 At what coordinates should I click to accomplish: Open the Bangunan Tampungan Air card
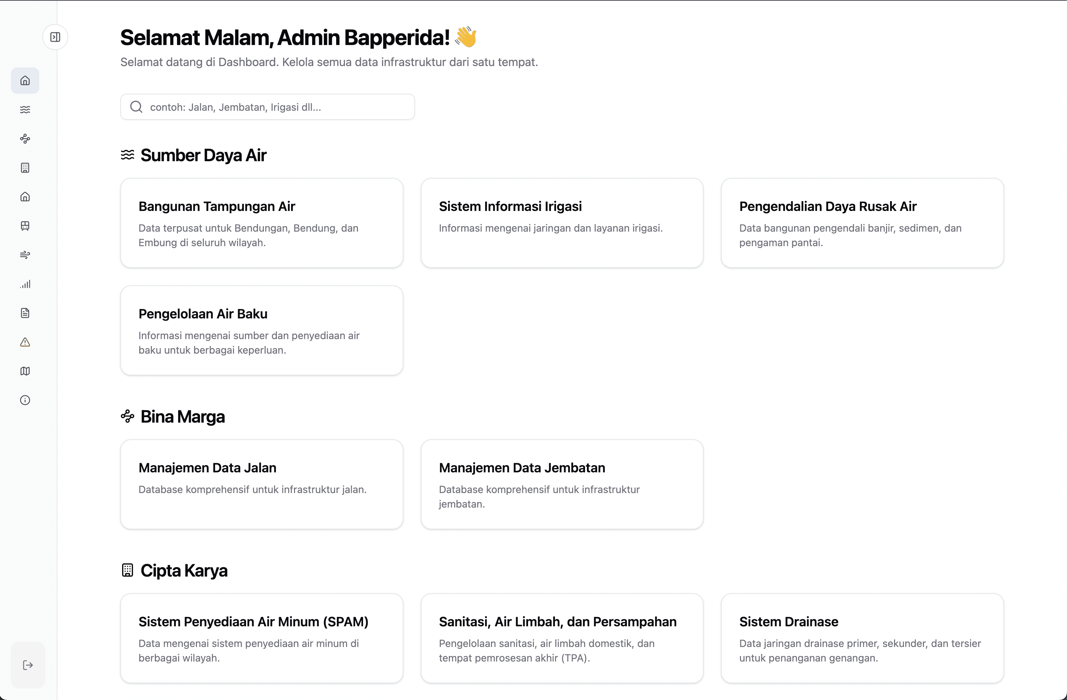tap(262, 223)
